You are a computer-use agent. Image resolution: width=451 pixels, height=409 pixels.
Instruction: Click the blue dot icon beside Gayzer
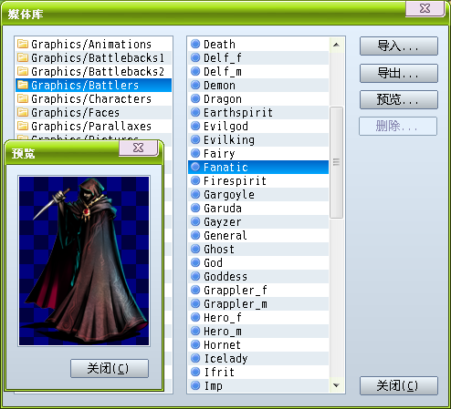195,221
